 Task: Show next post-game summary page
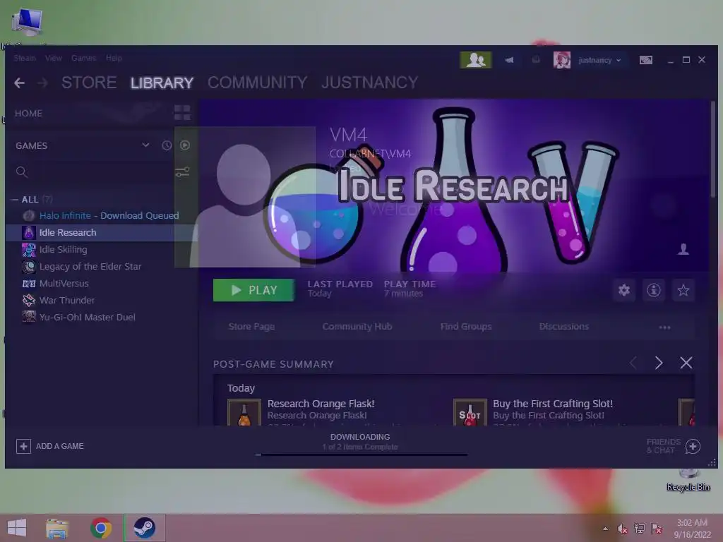(x=659, y=363)
